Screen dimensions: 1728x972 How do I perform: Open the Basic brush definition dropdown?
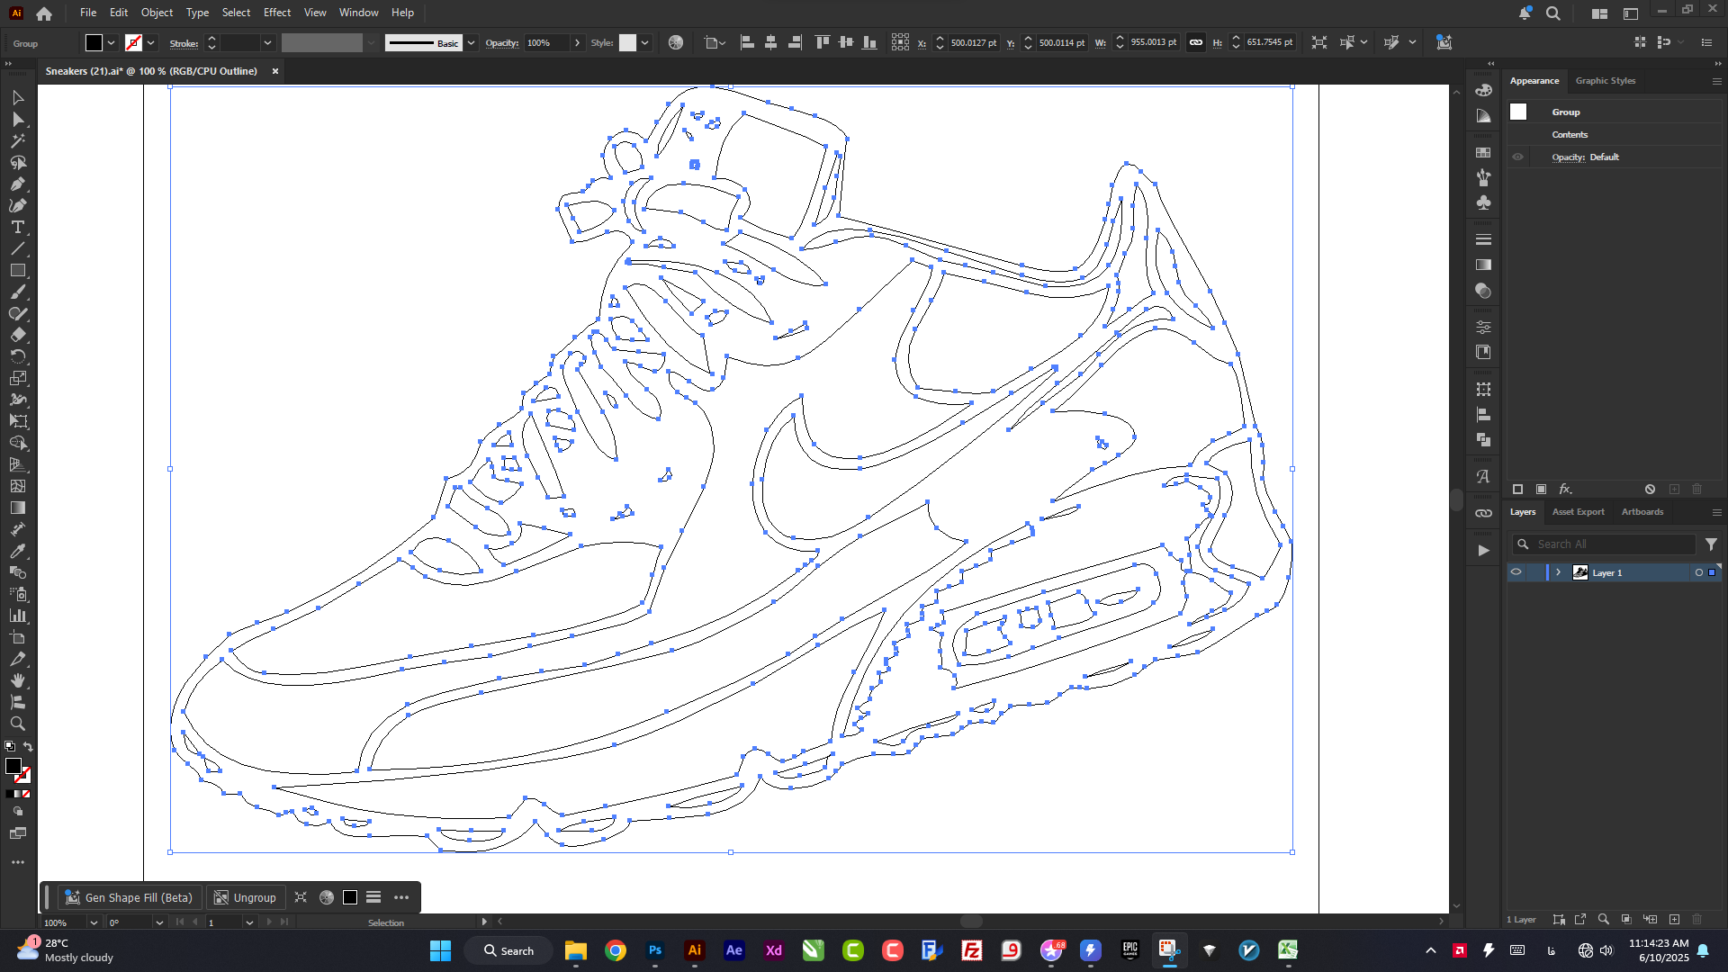tap(471, 42)
